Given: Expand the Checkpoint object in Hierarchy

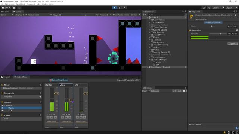Looking at the screenshot, I should click(149, 22).
